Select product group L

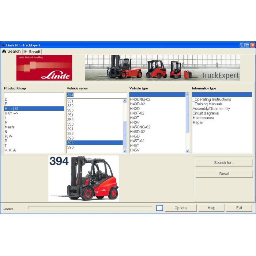pyautogui.click(x=34, y=118)
